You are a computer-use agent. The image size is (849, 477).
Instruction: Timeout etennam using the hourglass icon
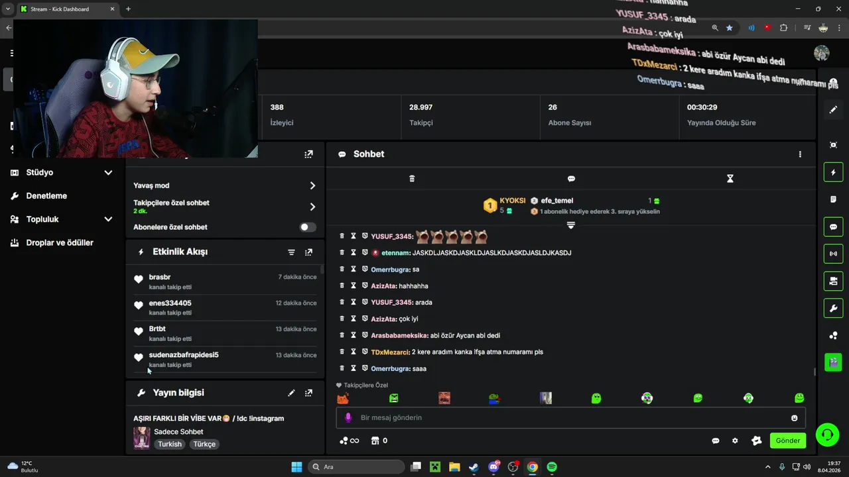354,252
